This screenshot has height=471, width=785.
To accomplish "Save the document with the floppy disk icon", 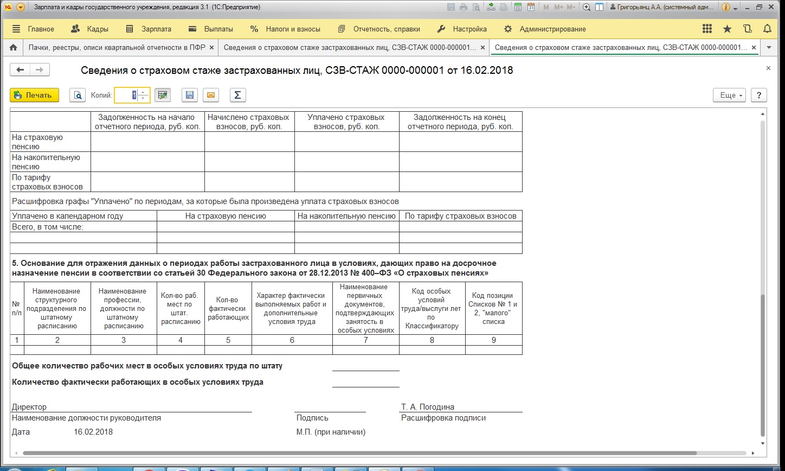I will point(189,96).
